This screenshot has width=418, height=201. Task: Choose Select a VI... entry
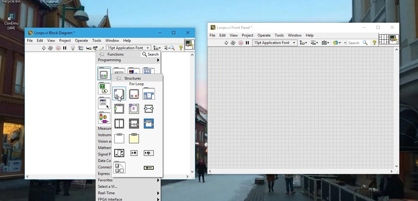pos(108,187)
